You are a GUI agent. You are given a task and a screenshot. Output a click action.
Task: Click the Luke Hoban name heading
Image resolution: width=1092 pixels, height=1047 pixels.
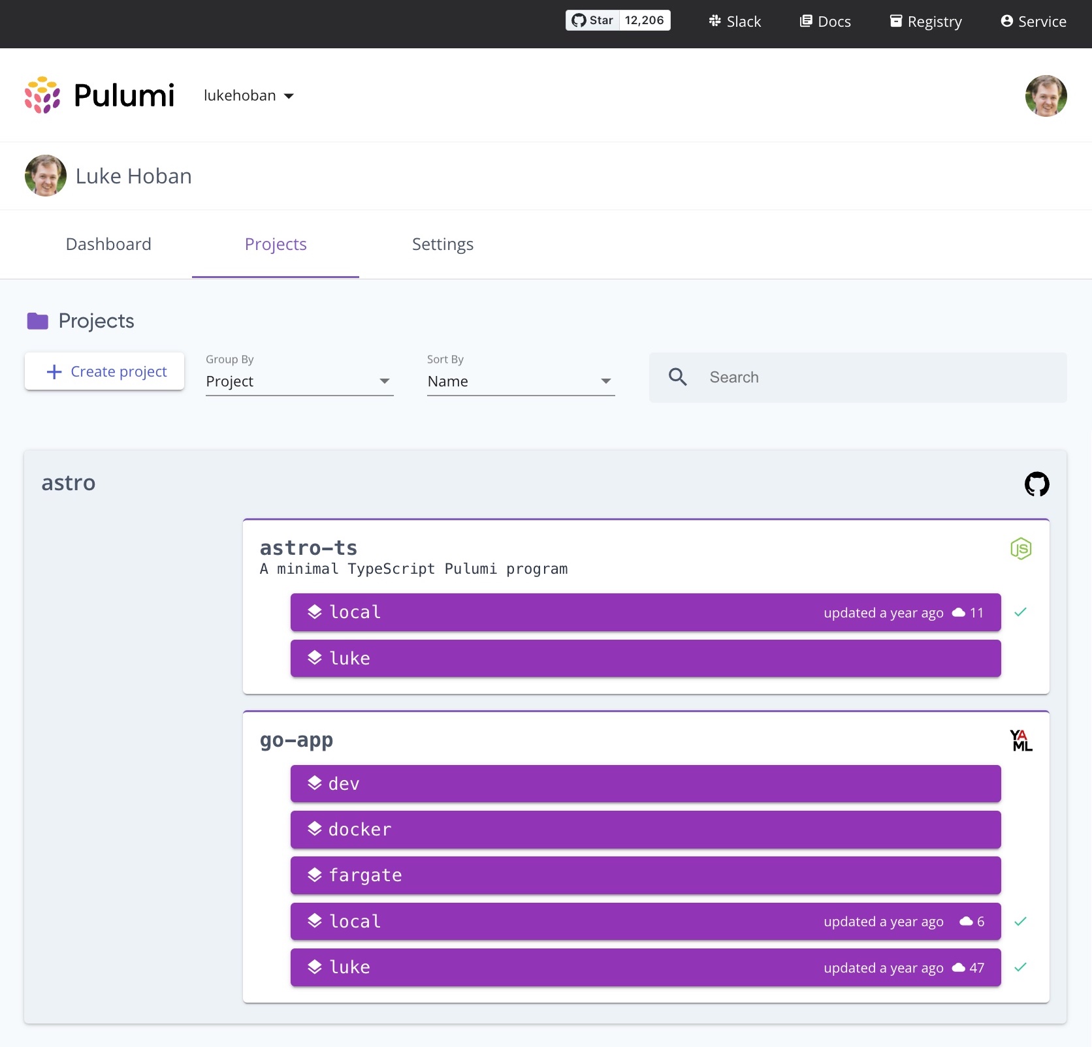[133, 176]
